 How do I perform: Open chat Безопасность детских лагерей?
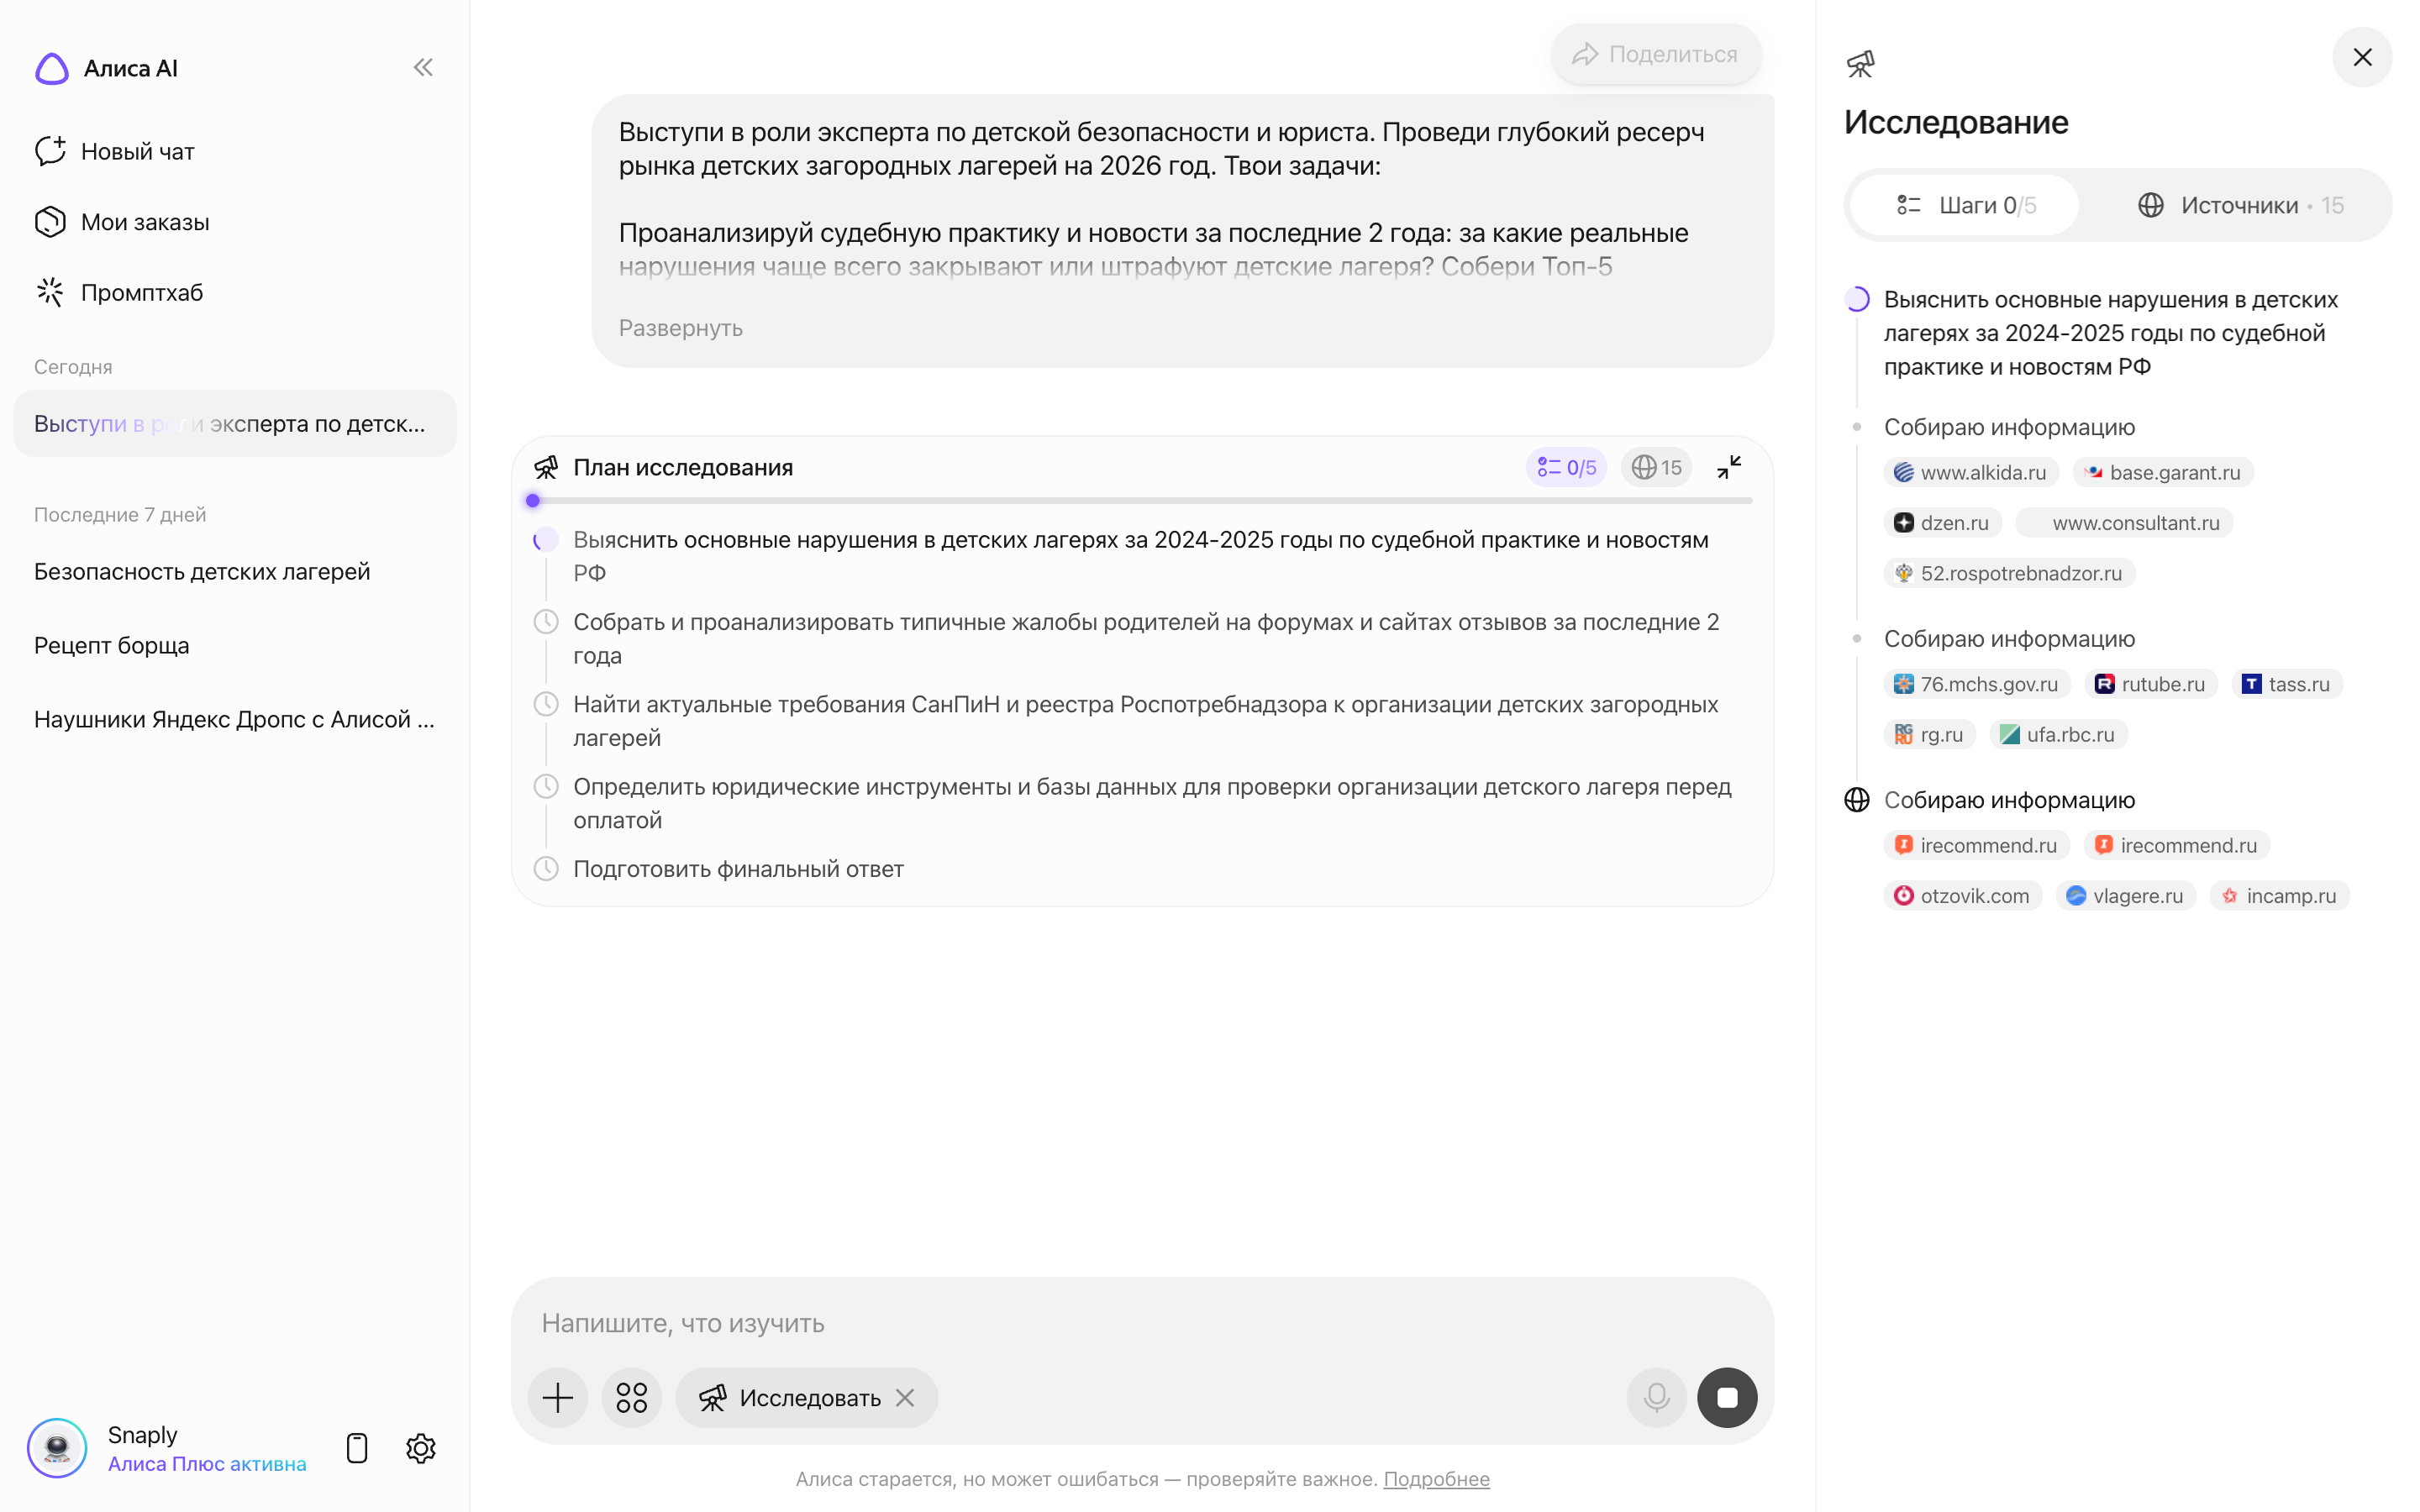coord(202,571)
